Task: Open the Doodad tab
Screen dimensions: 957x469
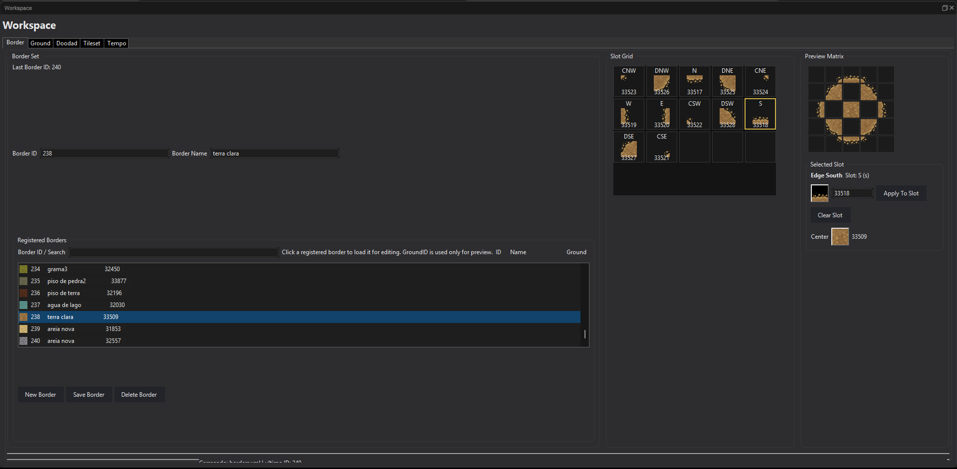Action: click(x=67, y=43)
